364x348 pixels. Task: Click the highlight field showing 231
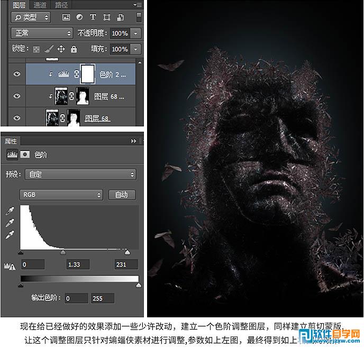[126, 264]
